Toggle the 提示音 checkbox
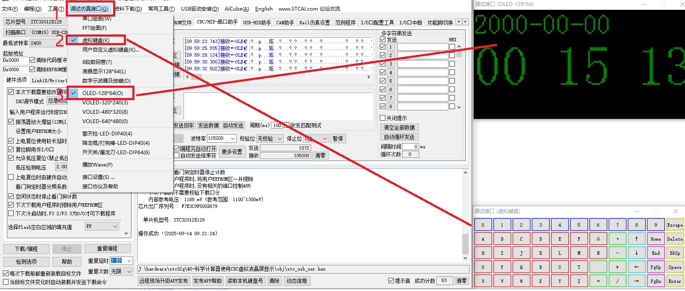Viewport: 685px width, 291px height. click(x=391, y=281)
